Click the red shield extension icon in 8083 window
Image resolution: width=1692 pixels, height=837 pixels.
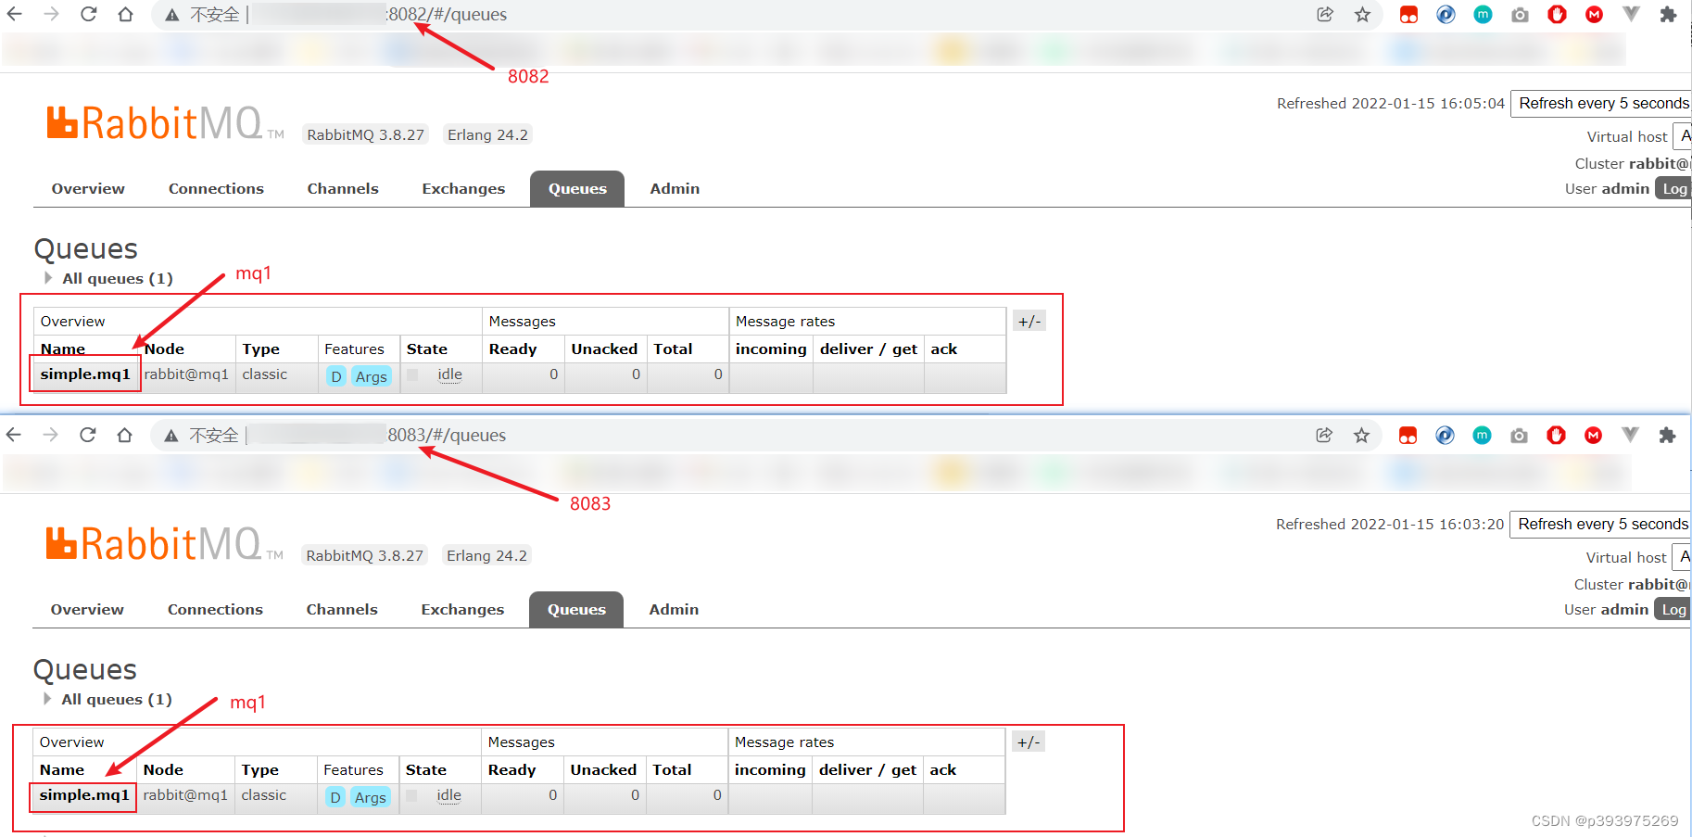coord(1556,436)
